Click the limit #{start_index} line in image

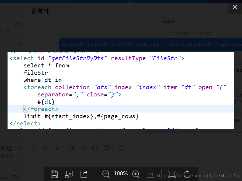81,116
